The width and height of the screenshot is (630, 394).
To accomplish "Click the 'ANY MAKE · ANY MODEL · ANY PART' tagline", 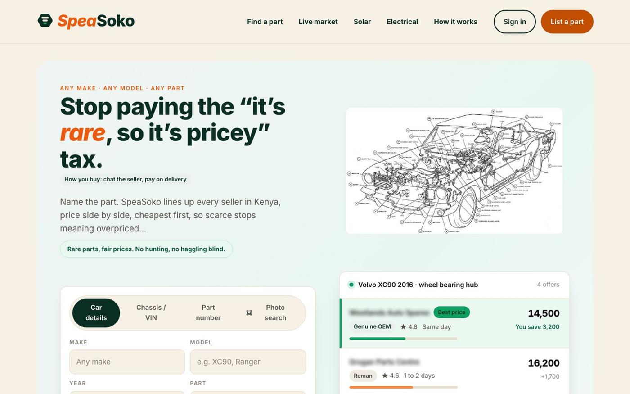I will 122,88.
